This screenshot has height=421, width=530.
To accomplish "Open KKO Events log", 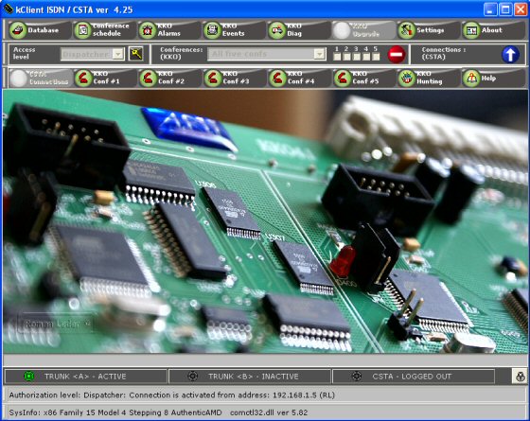I will (x=233, y=30).
